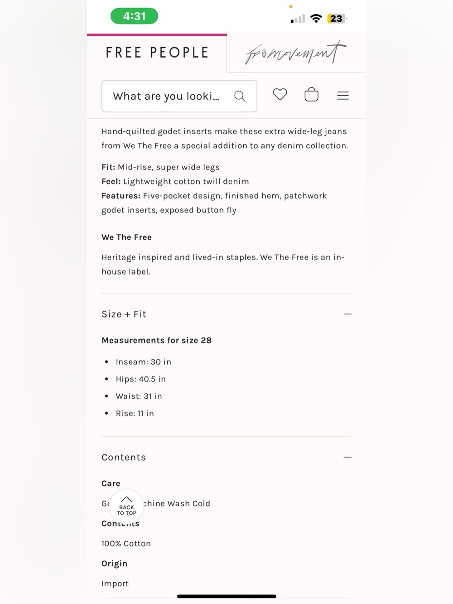Tap the green 4:31 time pill
Screen dimensions: 453x604
click(x=135, y=16)
